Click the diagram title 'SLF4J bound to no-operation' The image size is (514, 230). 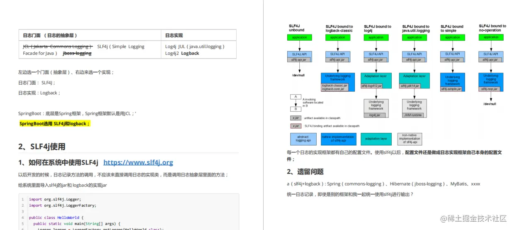(492, 28)
